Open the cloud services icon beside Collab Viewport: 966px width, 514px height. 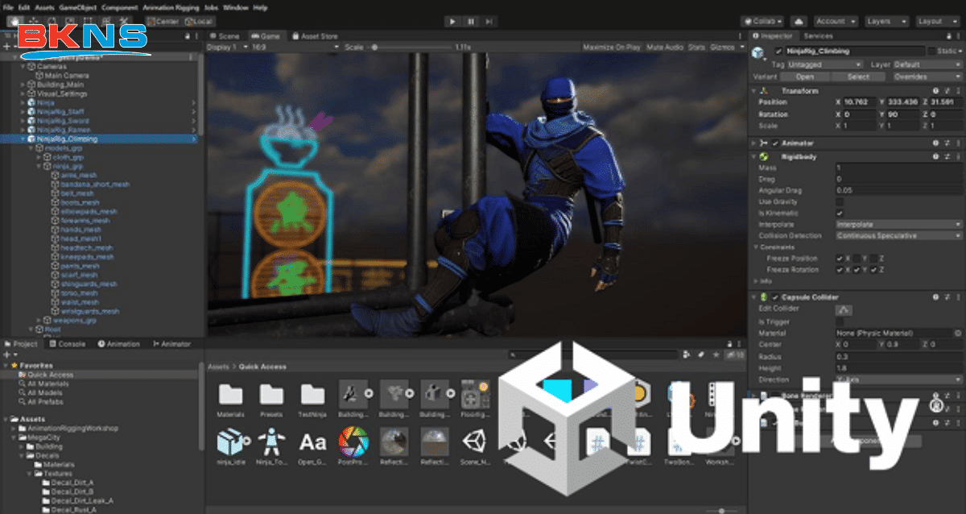[799, 21]
